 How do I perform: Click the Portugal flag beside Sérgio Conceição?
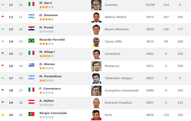point(31,114)
